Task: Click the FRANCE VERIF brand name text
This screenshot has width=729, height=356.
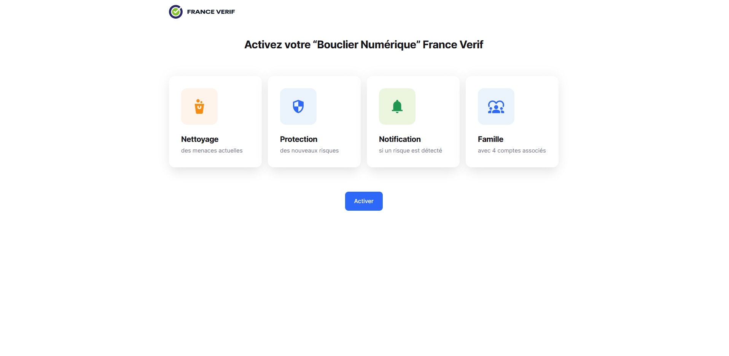Action: click(211, 12)
